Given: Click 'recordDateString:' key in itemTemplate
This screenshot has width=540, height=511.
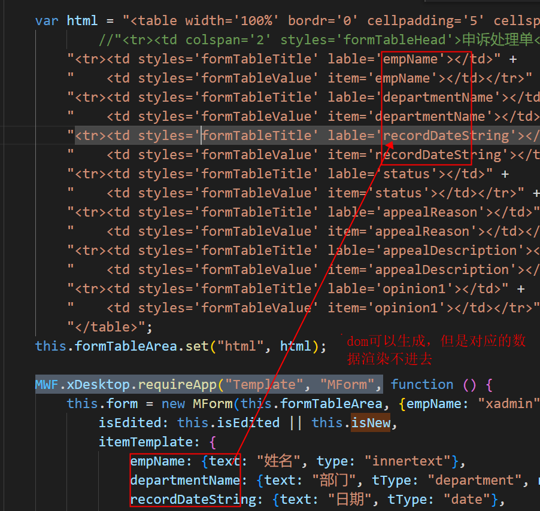Looking at the screenshot, I should tap(196, 499).
